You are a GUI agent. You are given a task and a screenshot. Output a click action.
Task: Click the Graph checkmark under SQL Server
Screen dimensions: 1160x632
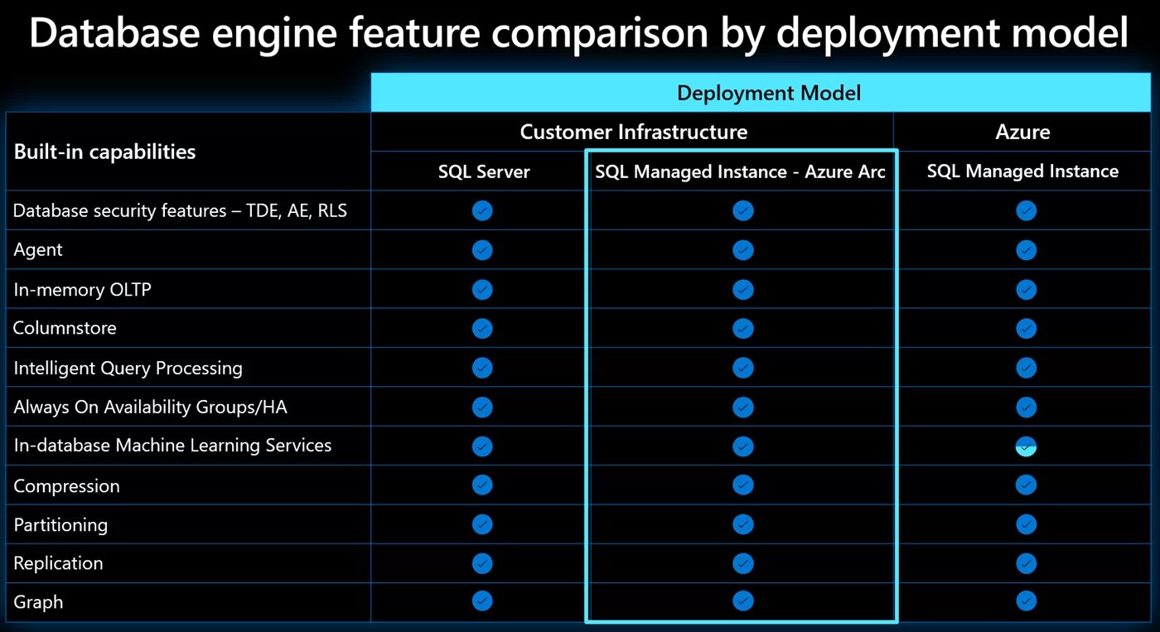[482, 601]
